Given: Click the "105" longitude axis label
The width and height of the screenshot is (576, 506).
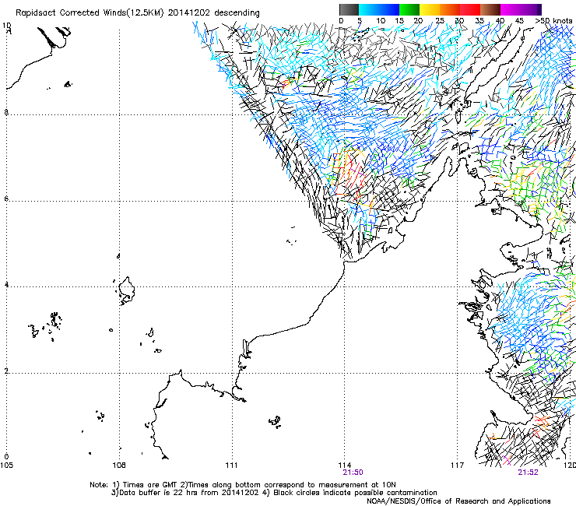Looking at the screenshot, I should [x=6, y=466].
